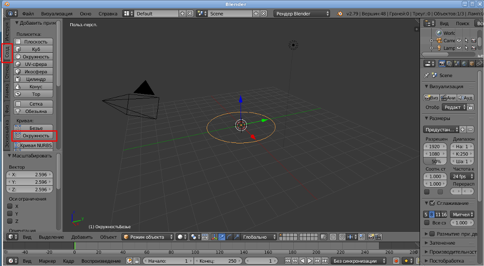The image size is (484, 266).
Task: Jump to the last frame
Action: tap(325, 261)
